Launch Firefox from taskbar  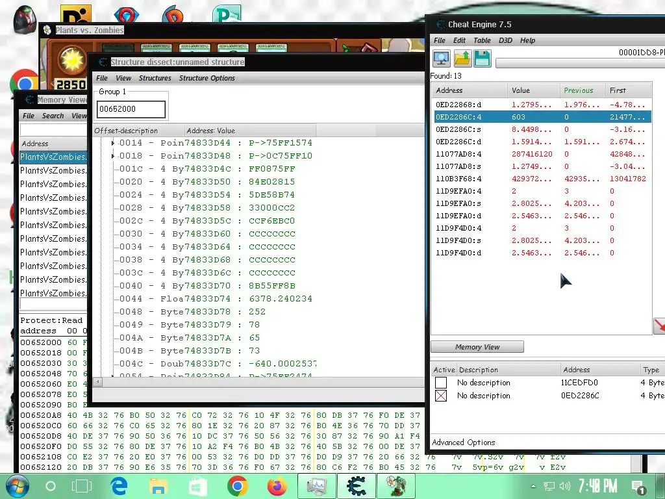coord(277,486)
